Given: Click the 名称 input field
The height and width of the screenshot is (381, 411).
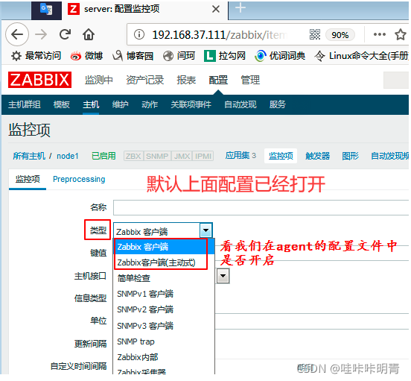Looking at the screenshot, I should coord(261,207).
